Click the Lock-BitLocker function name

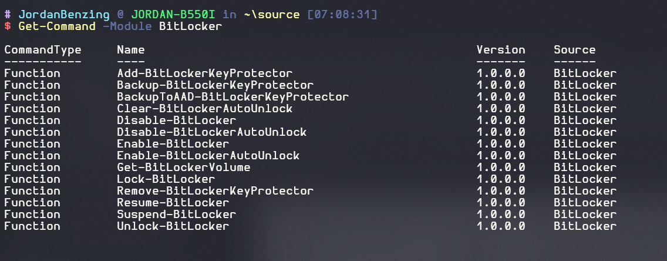click(166, 179)
